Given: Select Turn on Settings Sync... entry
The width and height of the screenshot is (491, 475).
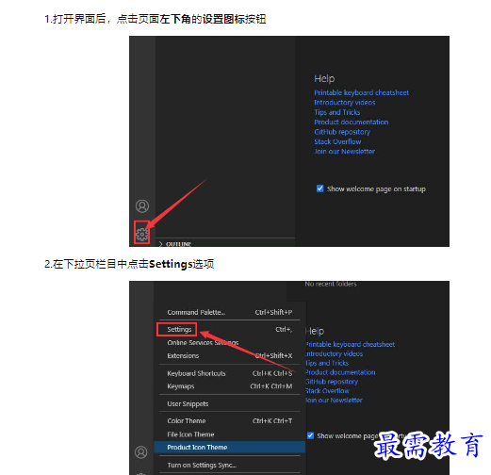Looking at the screenshot, I should [x=230, y=465].
